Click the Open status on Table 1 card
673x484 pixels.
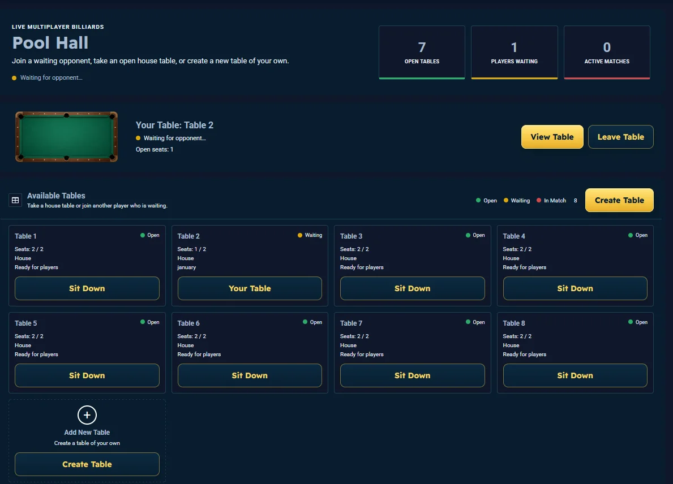[150, 235]
